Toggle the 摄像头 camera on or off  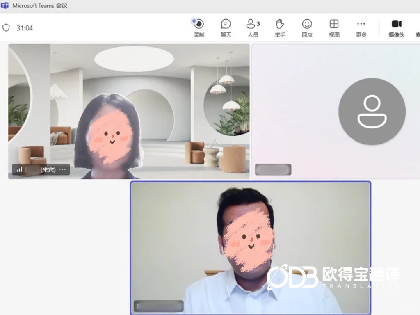[397, 28]
